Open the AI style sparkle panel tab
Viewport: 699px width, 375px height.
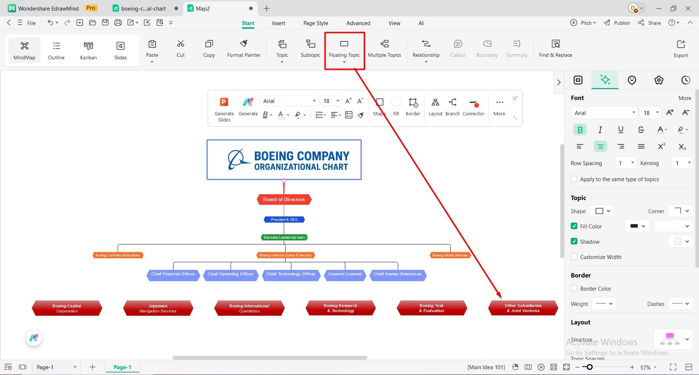pos(605,80)
